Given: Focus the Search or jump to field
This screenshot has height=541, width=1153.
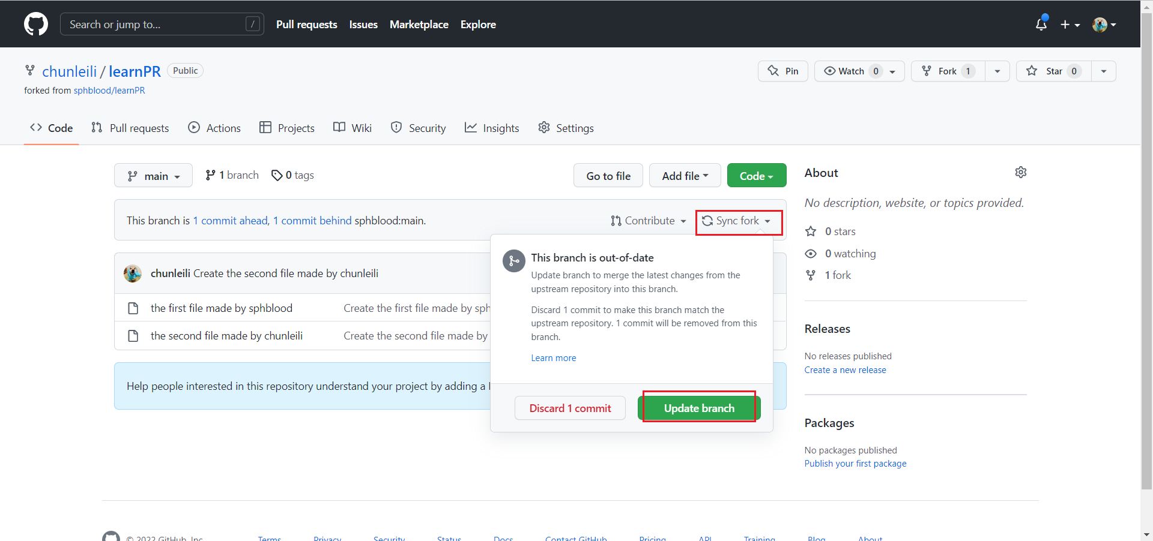Looking at the screenshot, I should [x=162, y=24].
